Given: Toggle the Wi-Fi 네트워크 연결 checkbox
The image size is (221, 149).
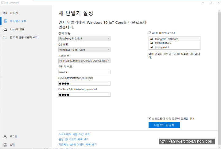Looking at the screenshot, I should pos(150,33).
